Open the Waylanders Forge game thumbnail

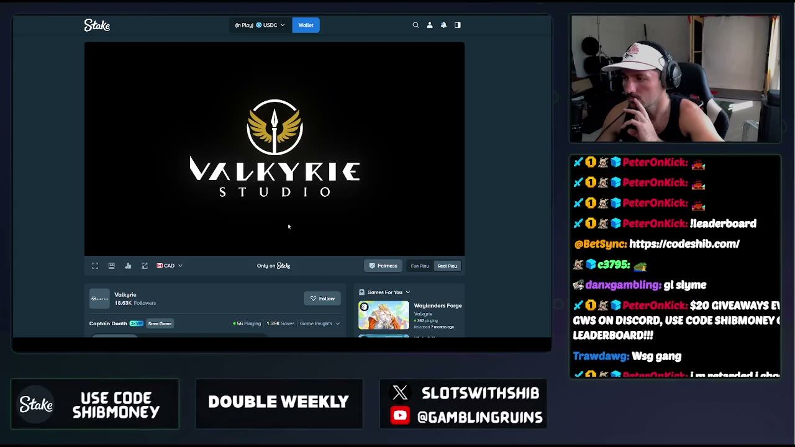[x=384, y=315]
